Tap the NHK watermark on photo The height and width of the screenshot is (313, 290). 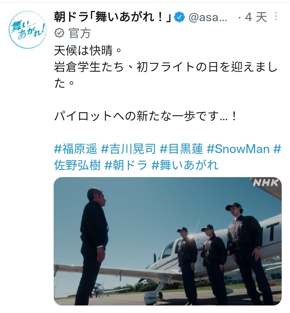[266, 183]
